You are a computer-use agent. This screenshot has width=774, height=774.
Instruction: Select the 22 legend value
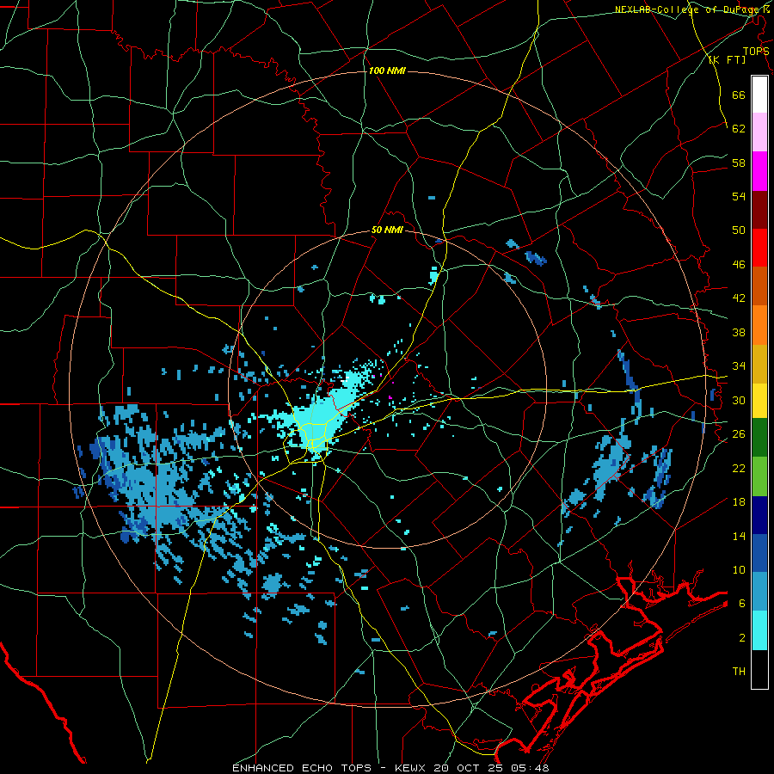click(x=739, y=468)
